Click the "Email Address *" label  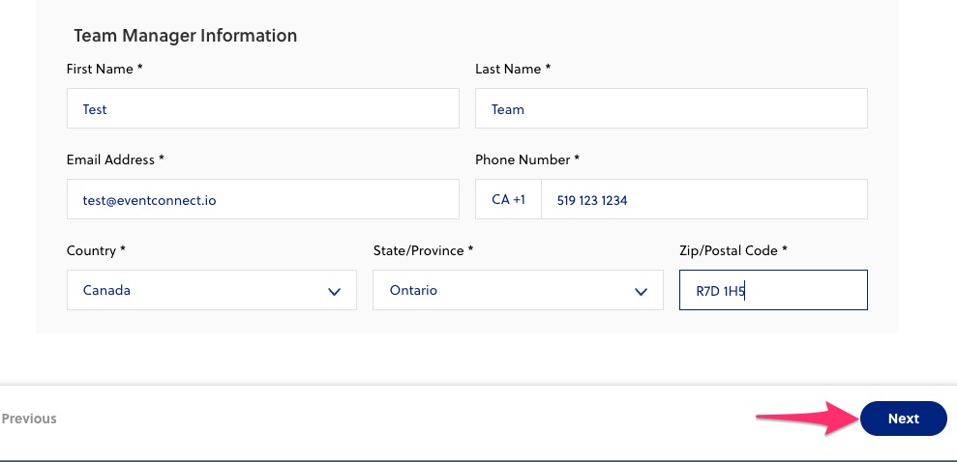click(x=115, y=159)
